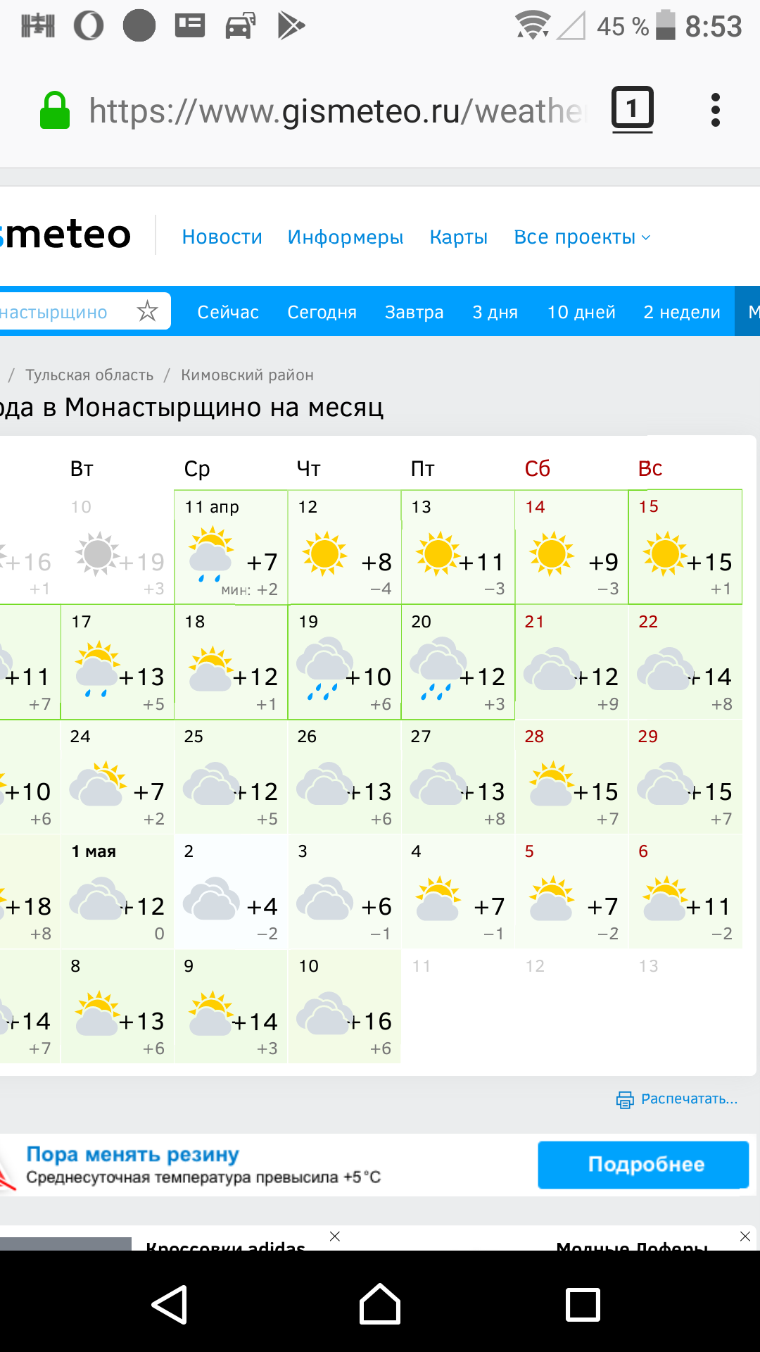Tap the Сб column header

tap(538, 468)
